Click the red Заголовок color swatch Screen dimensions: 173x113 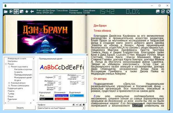(x=61, y=99)
